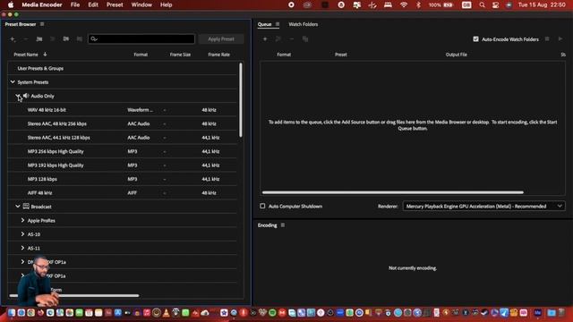Expand AS-10 preset group
The width and height of the screenshot is (573, 322).
(x=22, y=234)
